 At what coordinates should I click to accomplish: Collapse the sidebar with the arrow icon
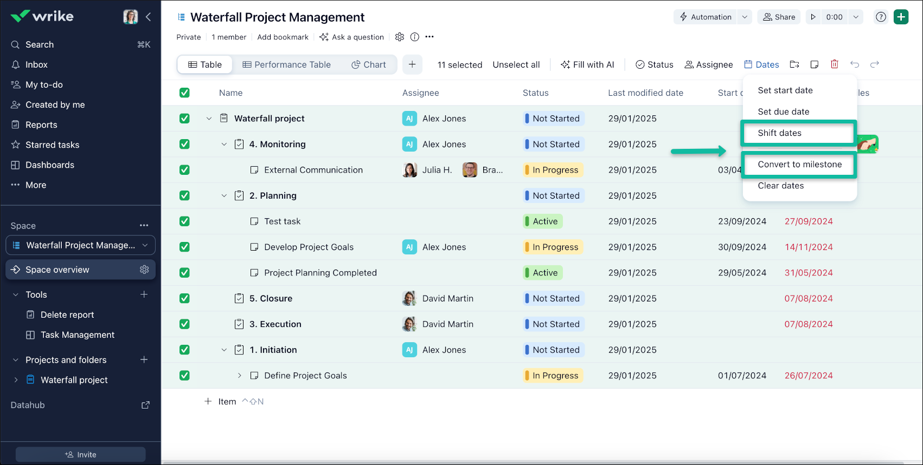pos(149,17)
